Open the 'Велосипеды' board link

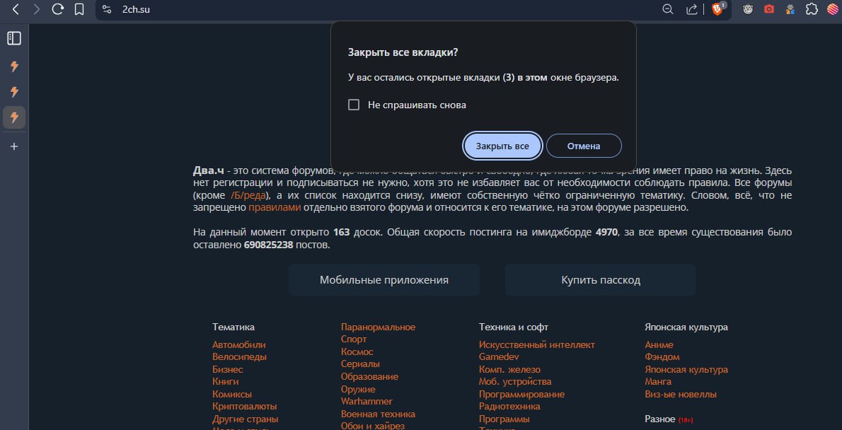coord(239,357)
